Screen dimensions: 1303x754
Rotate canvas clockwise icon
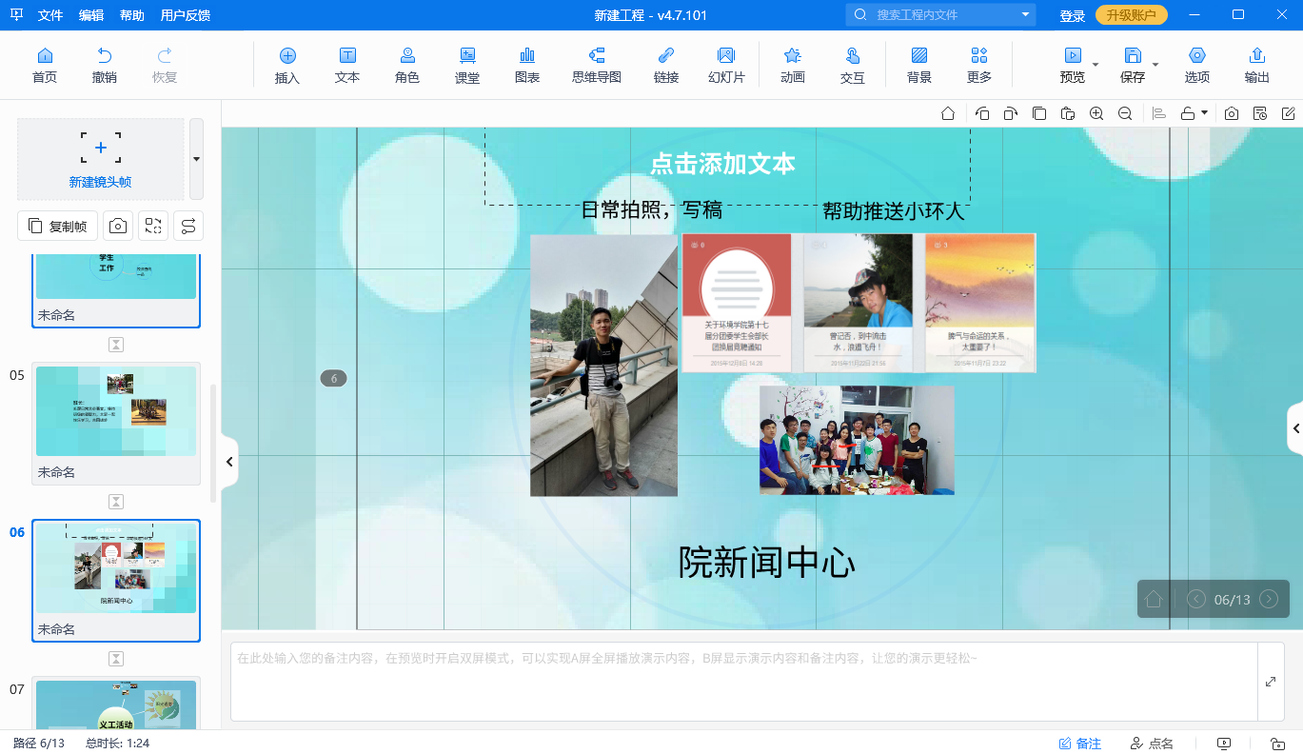click(1011, 113)
